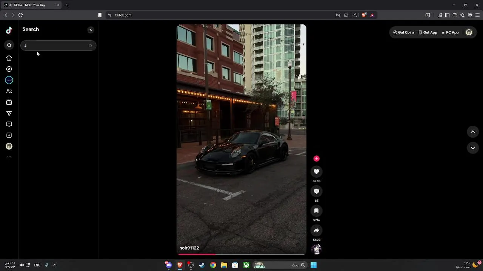Open Discord from taskbar
Screen dimensions: 483x271
[x=169, y=265]
